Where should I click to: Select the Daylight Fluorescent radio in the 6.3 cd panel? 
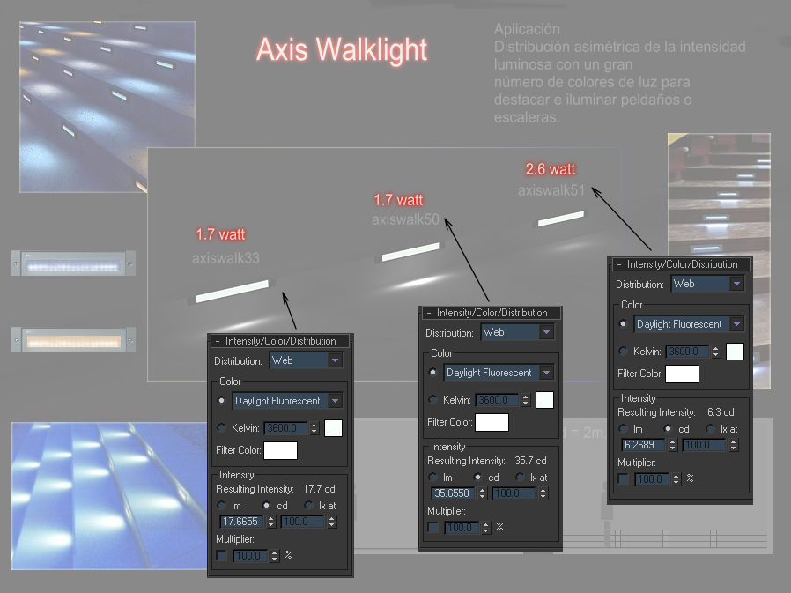tap(623, 324)
